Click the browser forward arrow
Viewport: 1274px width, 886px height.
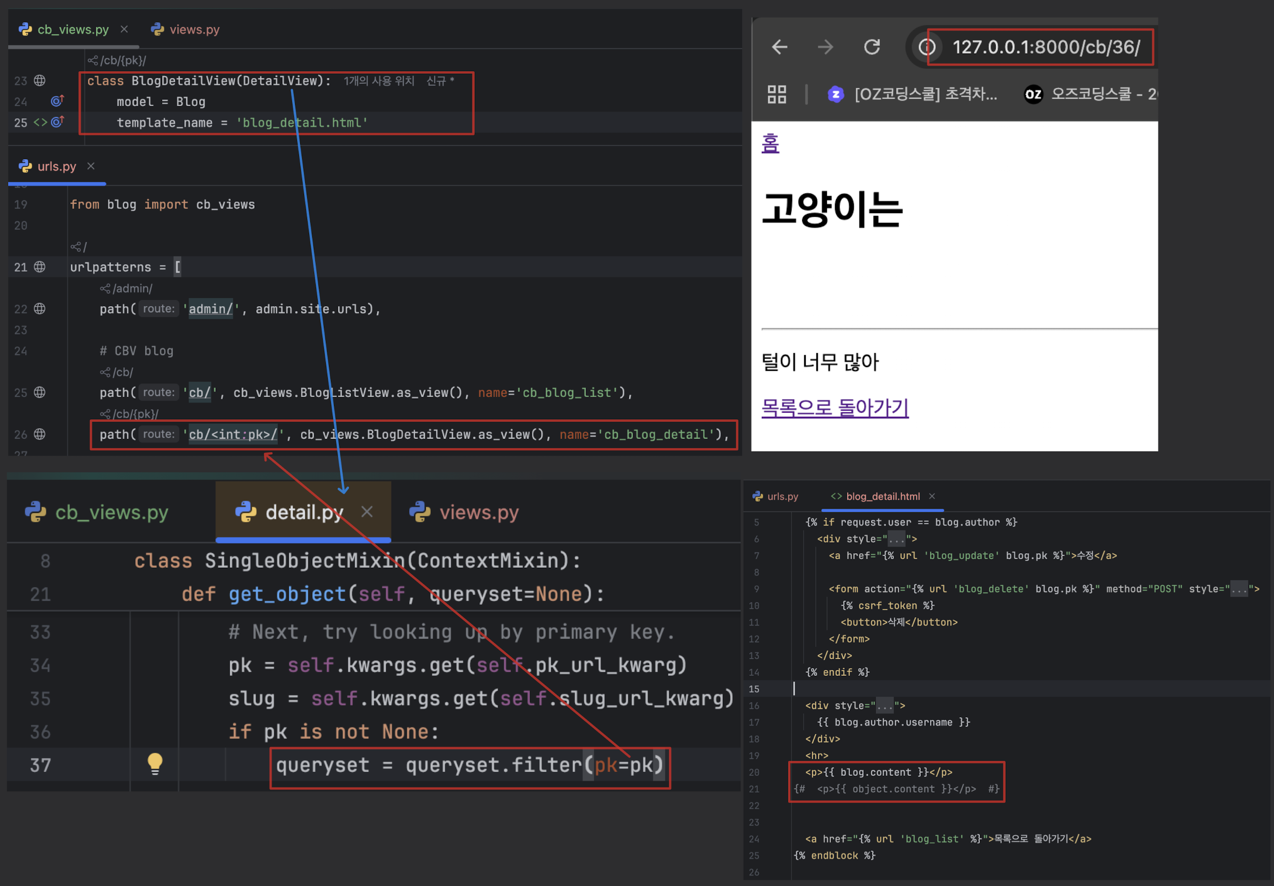point(825,47)
